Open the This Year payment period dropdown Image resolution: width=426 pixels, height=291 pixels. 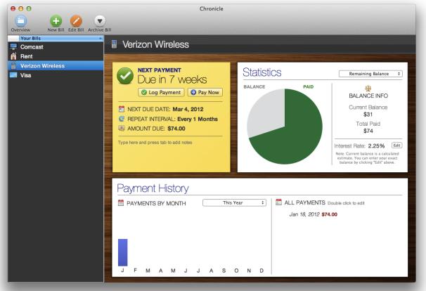[235, 202]
